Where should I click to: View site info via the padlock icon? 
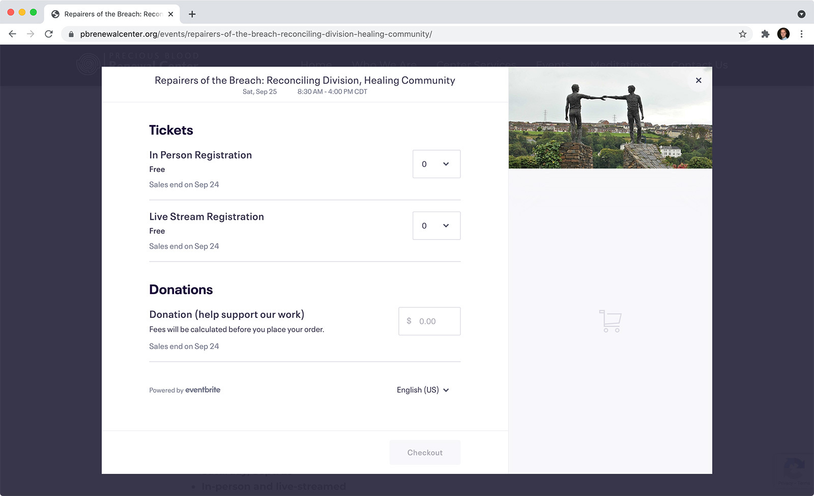(71, 34)
